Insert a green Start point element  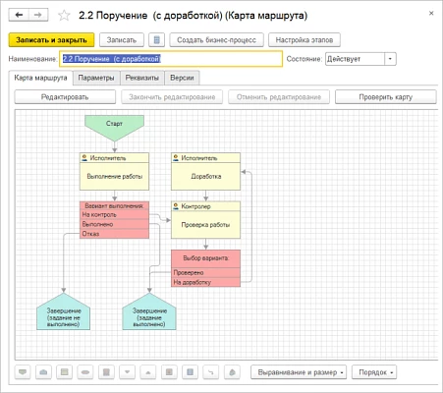[23, 372]
